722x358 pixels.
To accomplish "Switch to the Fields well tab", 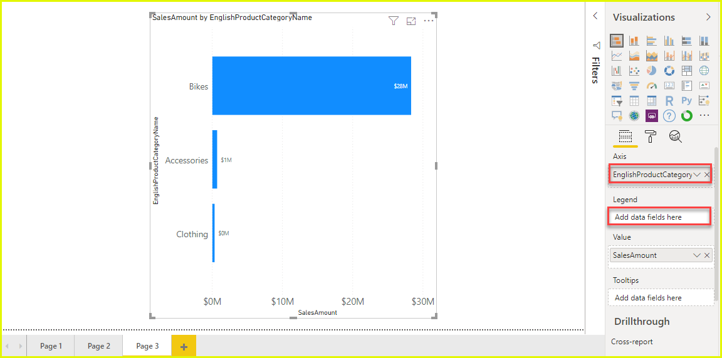I will (625, 136).
